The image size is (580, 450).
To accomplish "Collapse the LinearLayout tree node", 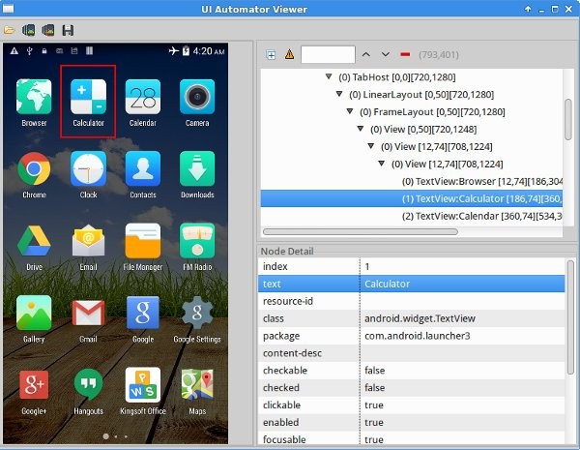I will 339,94.
